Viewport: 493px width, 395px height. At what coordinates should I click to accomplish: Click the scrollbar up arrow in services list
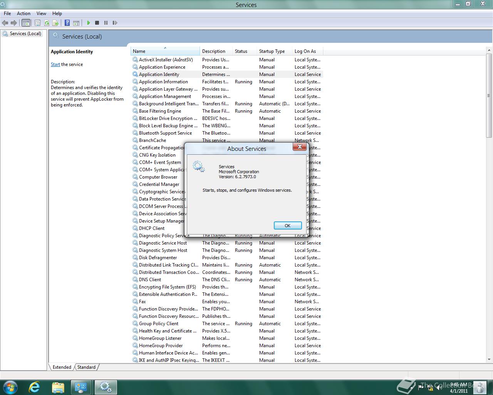coord(489,51)
